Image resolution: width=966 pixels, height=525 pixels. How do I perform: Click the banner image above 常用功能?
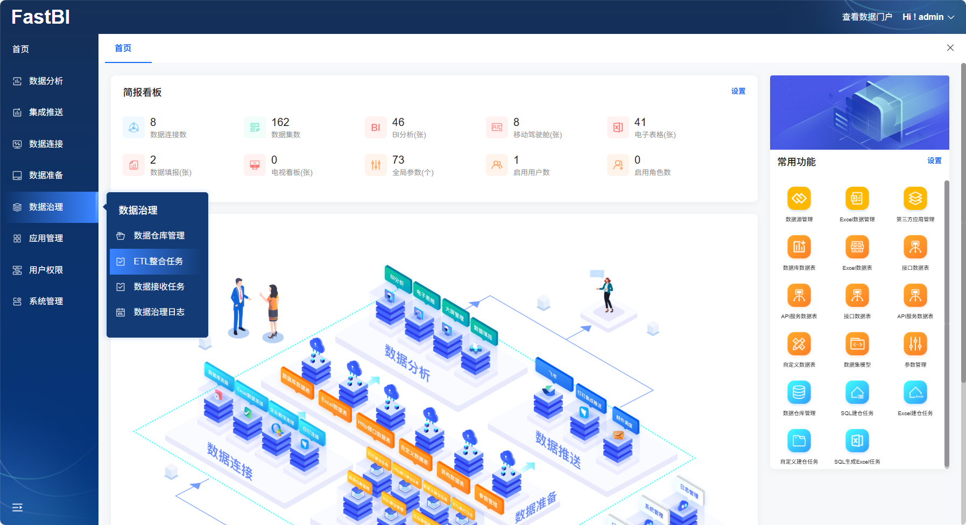[x=859, y=113]
